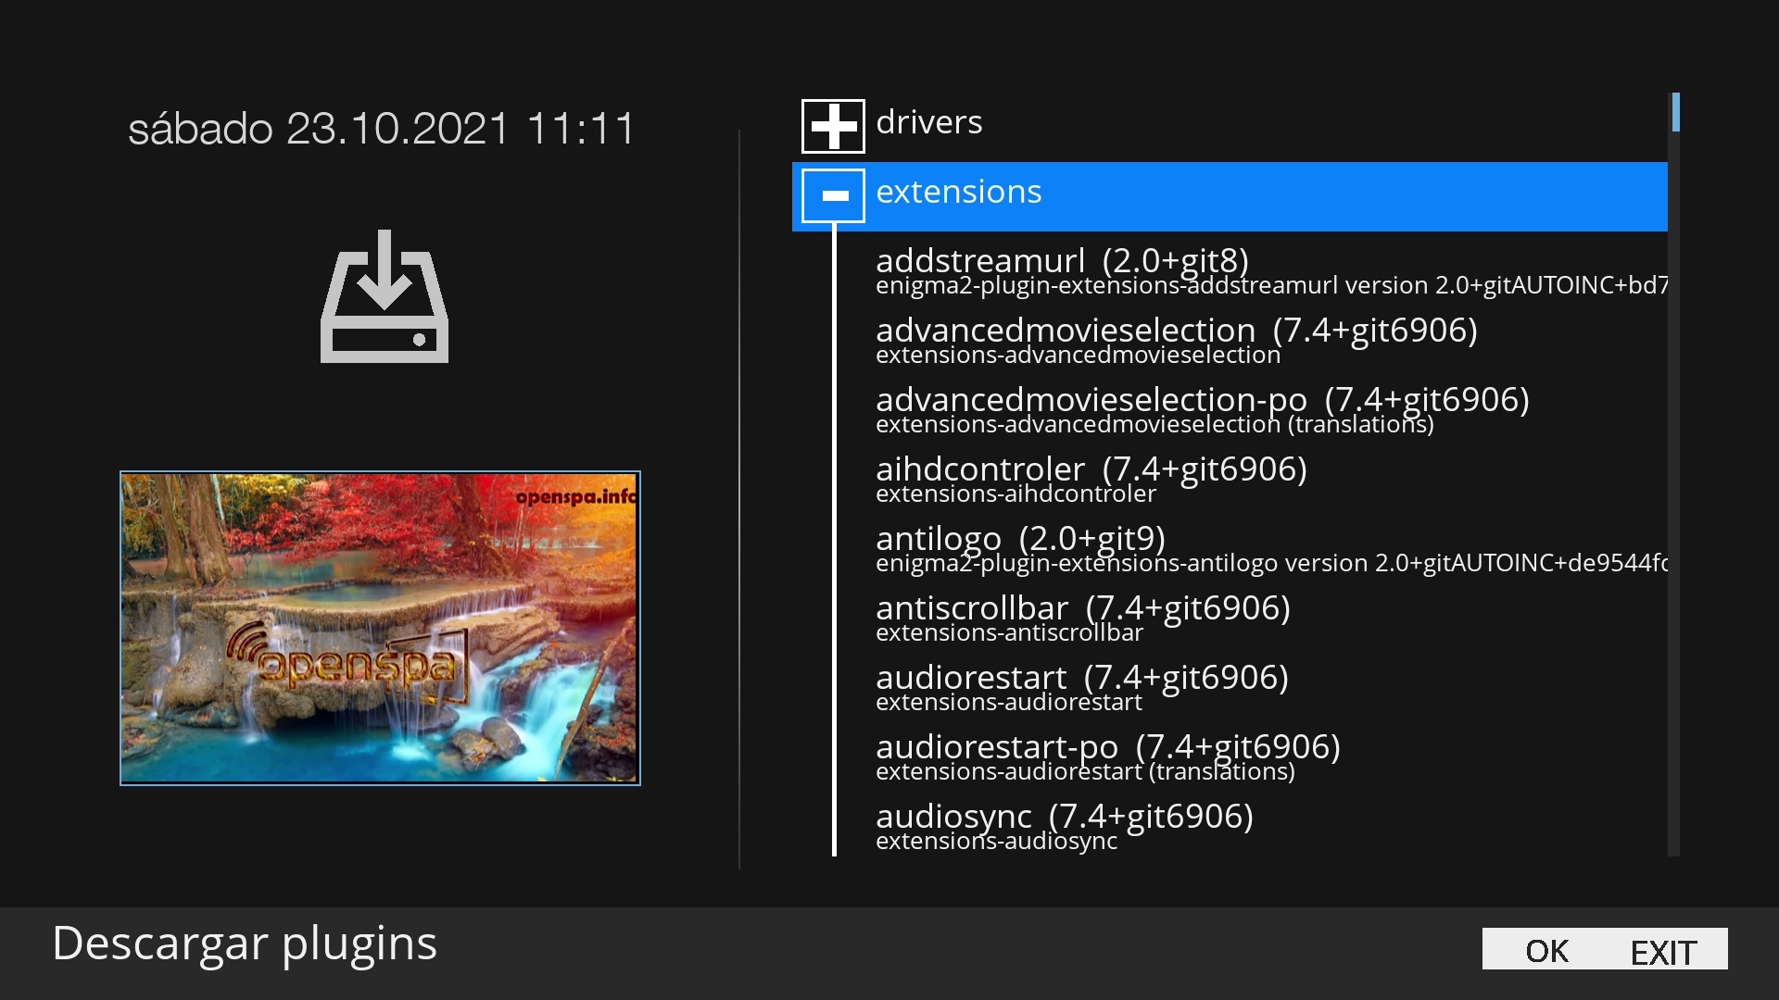Click the drivers category label
This screenshot has height=1000, width=1779.
(928, 122)
